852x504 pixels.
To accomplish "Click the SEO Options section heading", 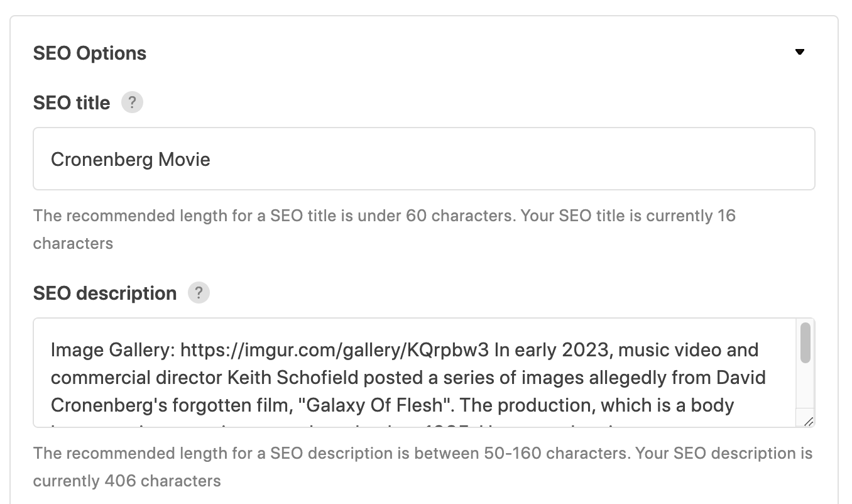I will pyautogui.click(x=90, y=53).
